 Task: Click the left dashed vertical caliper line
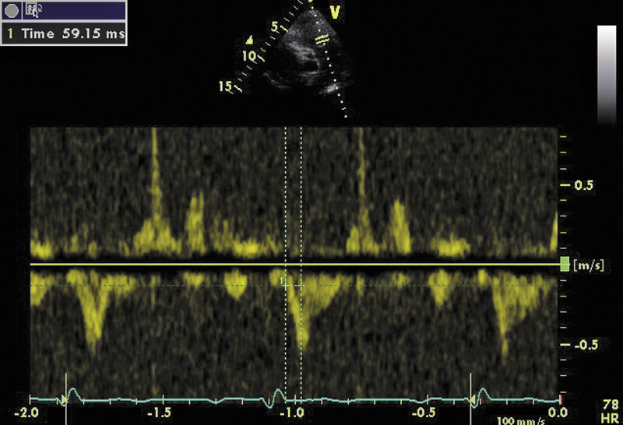tap(285, 262)
